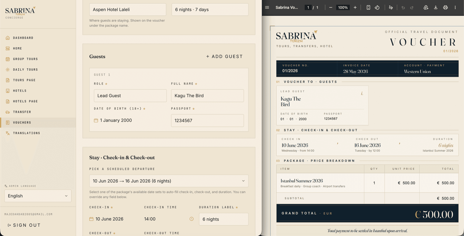Click Istanbul Summer 2026 item row text

(302, 181)
